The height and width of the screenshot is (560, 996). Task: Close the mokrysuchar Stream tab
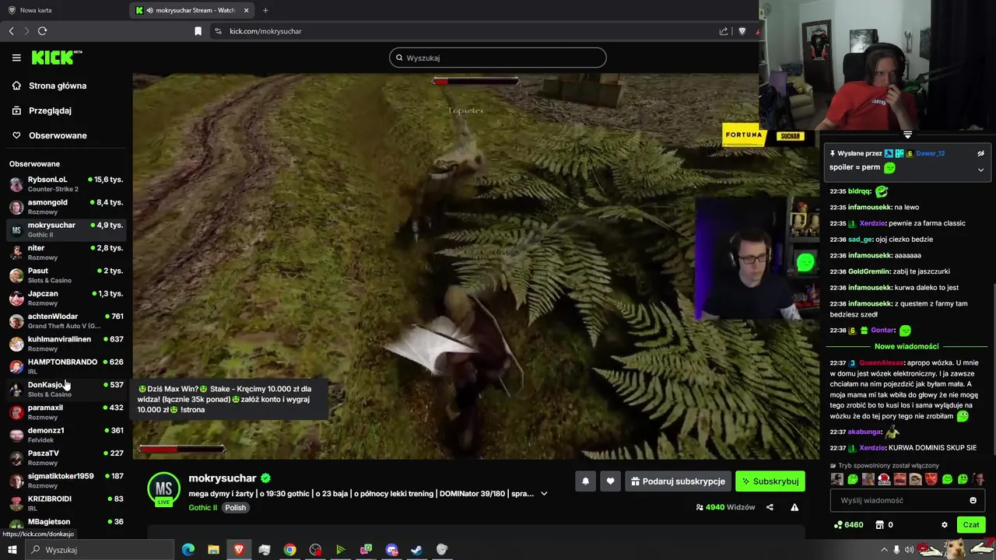point(247,10)
